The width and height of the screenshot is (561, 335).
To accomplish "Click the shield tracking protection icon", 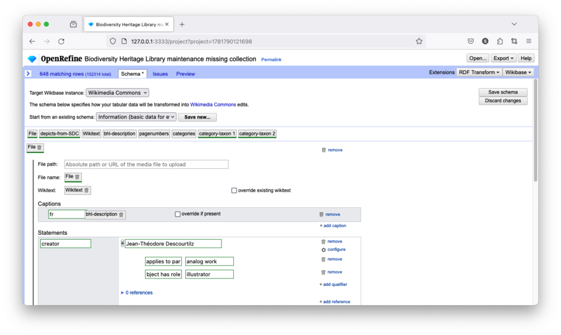I will click(x=113, y=41).
